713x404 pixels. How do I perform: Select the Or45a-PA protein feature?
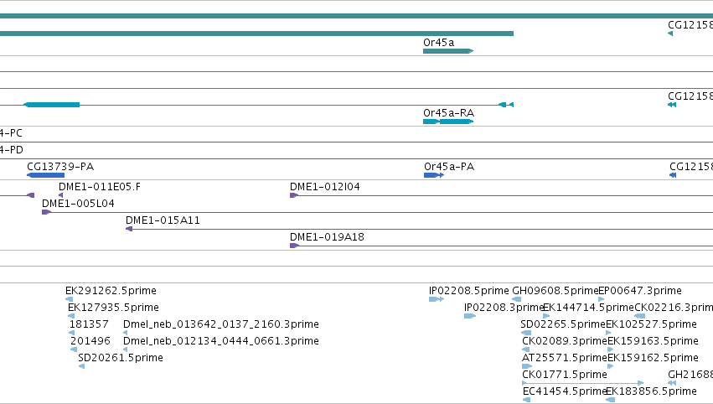click(434, 175)
